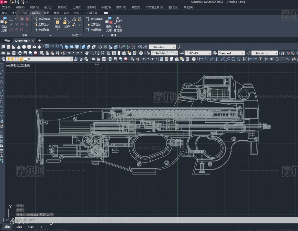
Task: Click the [二维线框] visual style label
Action: tap(23, 65)
